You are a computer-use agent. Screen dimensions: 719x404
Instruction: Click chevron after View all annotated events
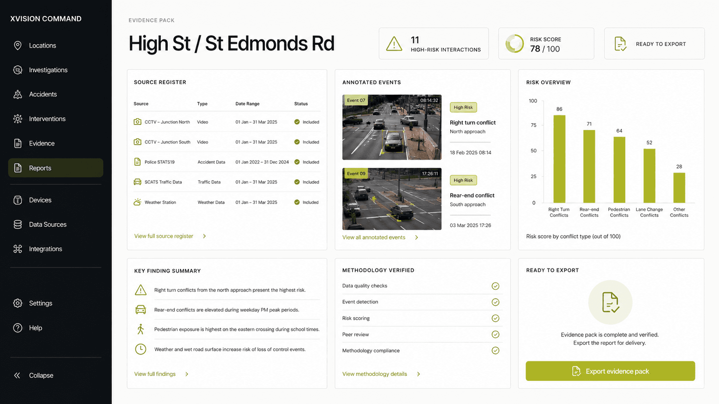point(416,237)
